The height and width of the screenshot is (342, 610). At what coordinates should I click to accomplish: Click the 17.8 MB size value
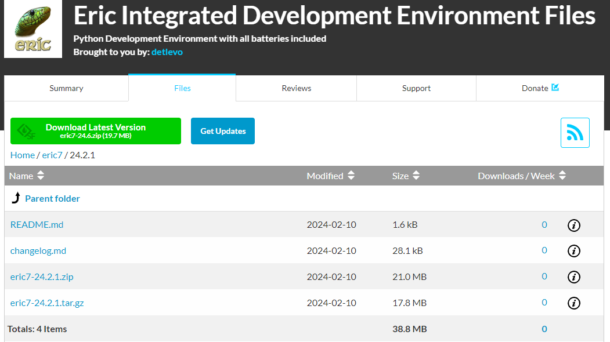click(410, 303)
